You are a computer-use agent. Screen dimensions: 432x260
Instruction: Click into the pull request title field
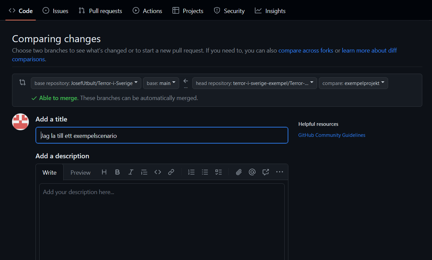pyautogui.click(x=162, y=135)
